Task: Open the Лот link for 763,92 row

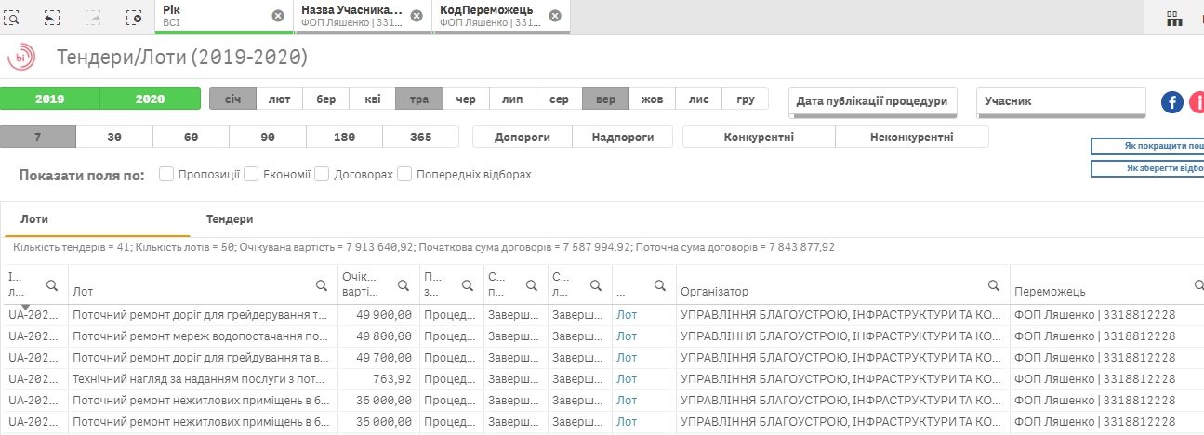Action: click(627, 378)
